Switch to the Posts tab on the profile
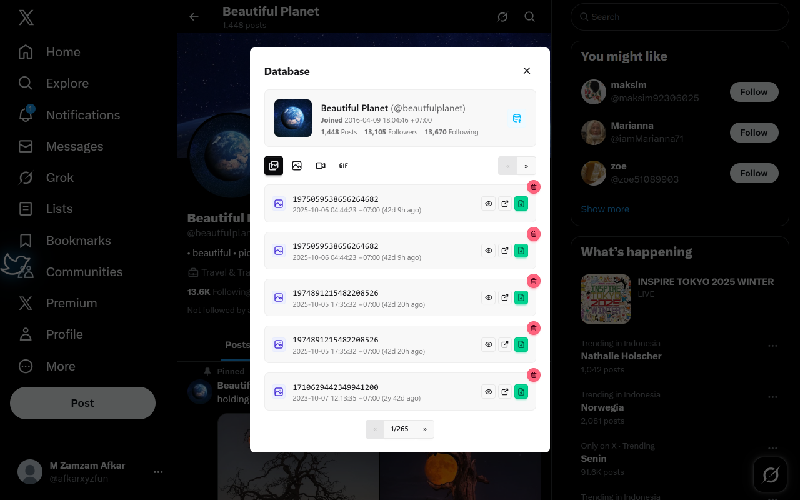Image resolution: width=800 pixels, height=500 pixels. coord(237,344)
